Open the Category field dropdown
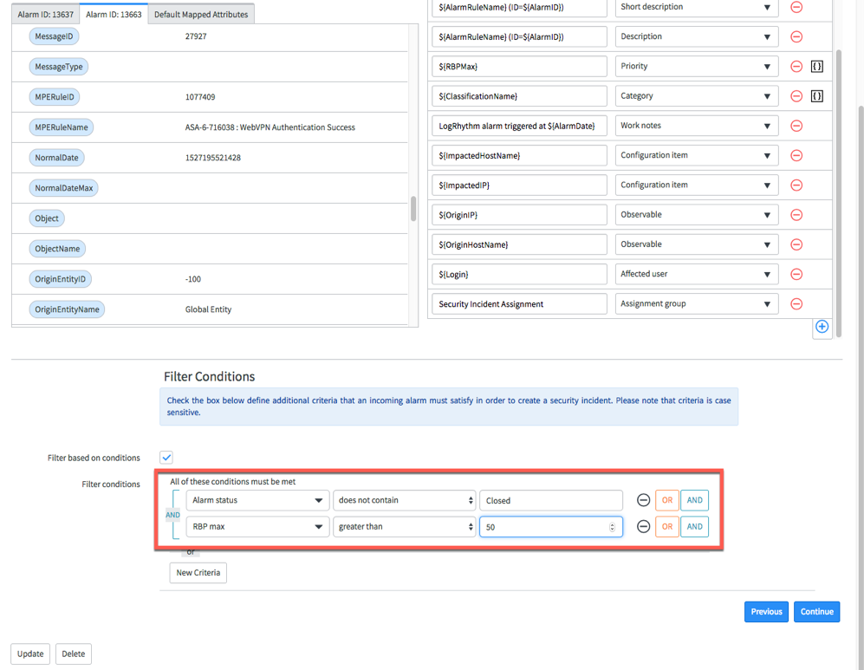The image size is (864, 670). tap(697, 96)
